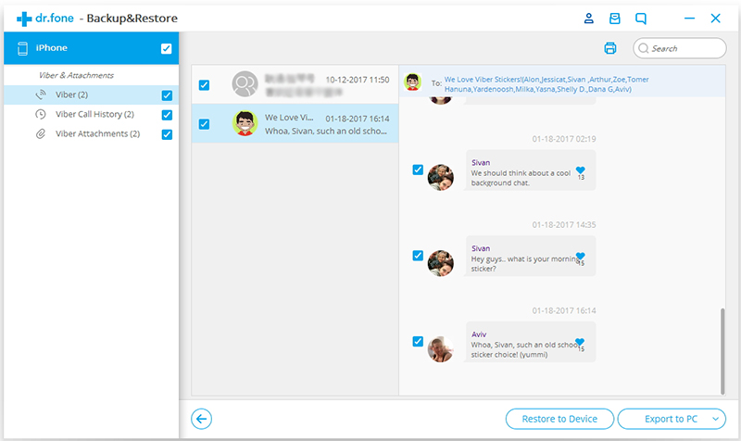The image size is (741, 441).
Task: Click message 'We should think about a cool'
Action: pyautogui.click(x=531, y=170)
